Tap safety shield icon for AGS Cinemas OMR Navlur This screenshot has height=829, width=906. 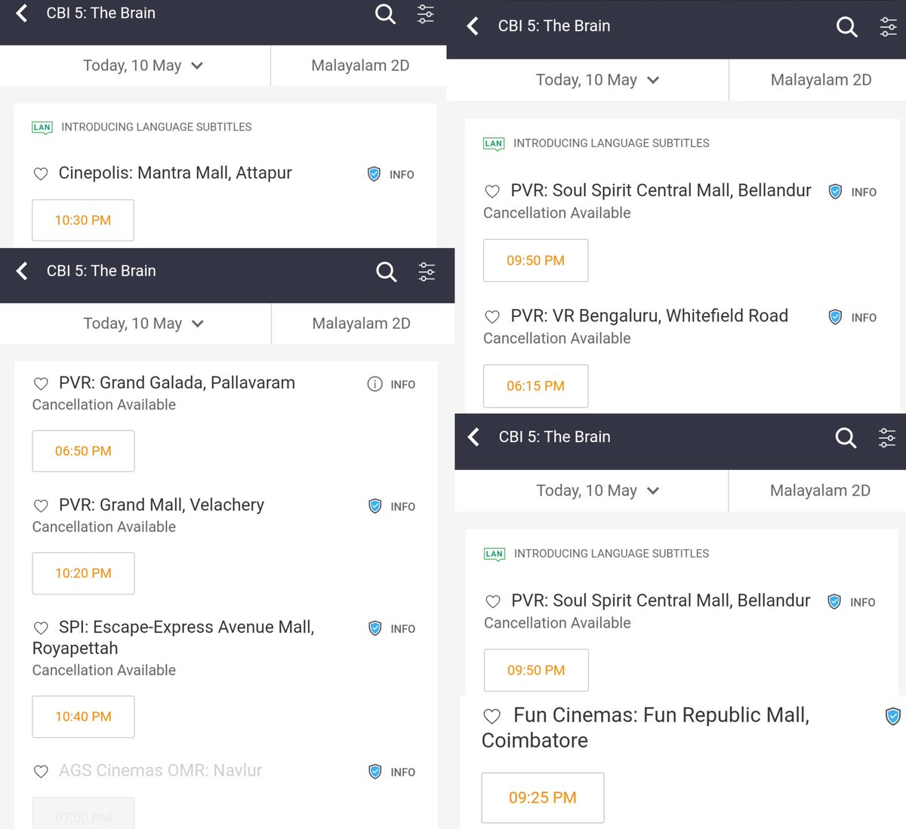click(x=374, y=772)
